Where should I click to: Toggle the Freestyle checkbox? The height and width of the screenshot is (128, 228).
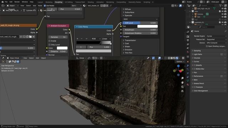tap(195, 87)
